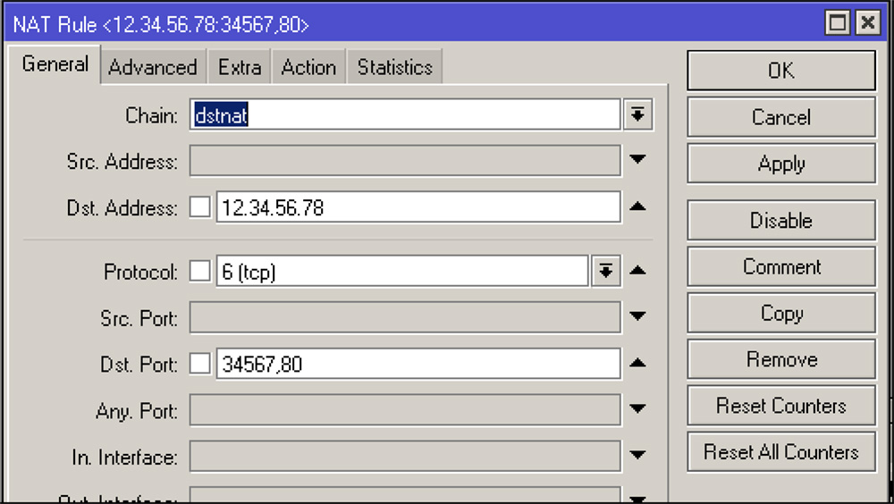Collapse the Dst. Address field
Screen dimensions: 894x504
pyautogui.click(x=637, y=207)
